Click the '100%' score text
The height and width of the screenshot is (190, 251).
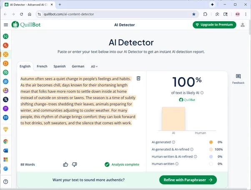click(x=187, y=82)
